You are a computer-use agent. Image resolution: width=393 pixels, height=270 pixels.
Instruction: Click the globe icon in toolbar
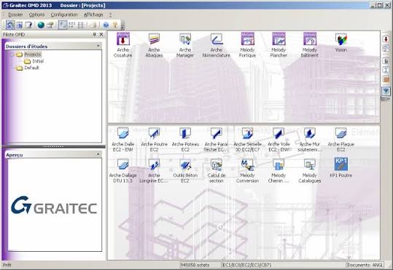coord(41,25)
